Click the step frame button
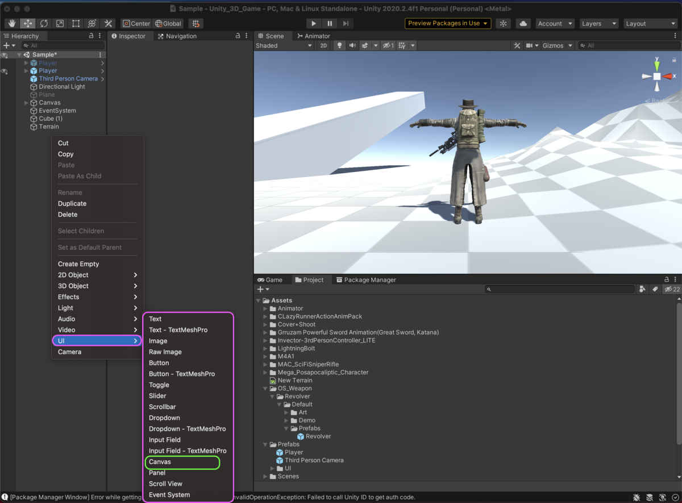 pos(346,23)
